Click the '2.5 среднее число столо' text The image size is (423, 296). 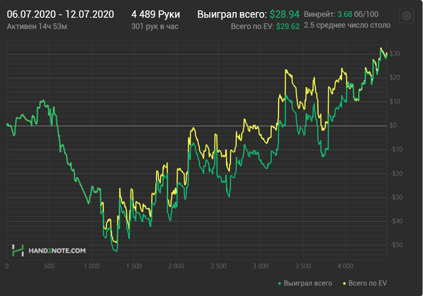coord(347,25)
